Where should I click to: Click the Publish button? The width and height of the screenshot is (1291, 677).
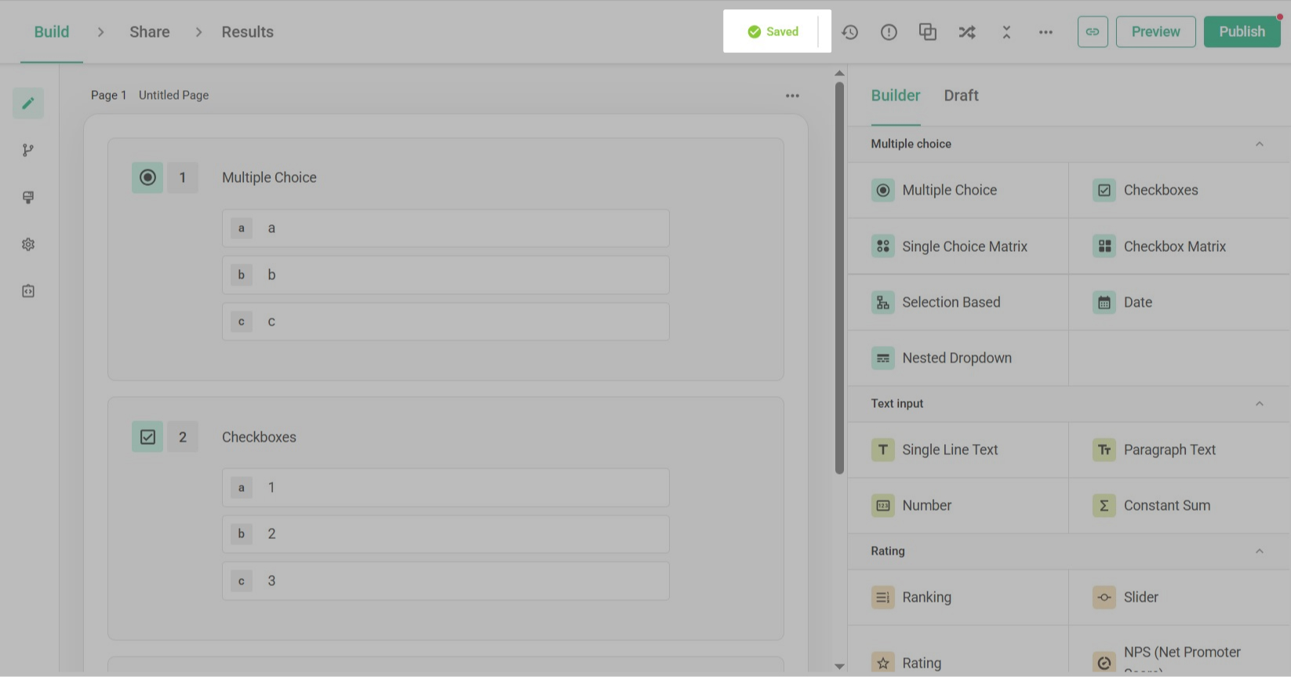pos(1242,32)
